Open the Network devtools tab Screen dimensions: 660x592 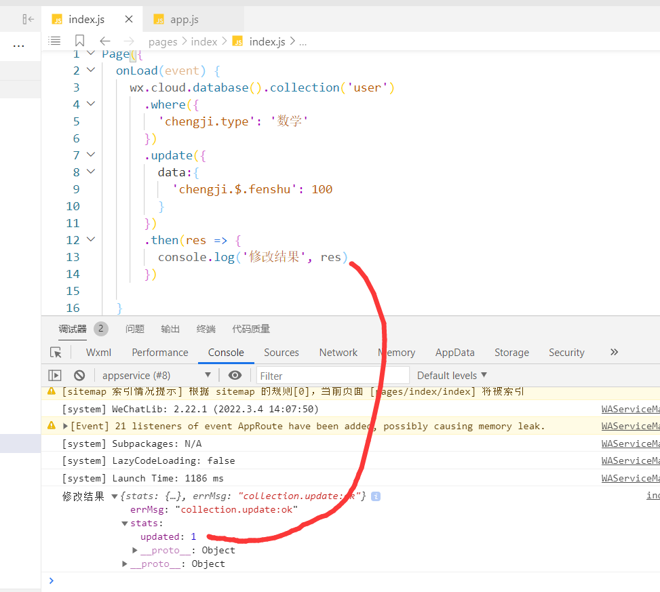click(338, 353)
